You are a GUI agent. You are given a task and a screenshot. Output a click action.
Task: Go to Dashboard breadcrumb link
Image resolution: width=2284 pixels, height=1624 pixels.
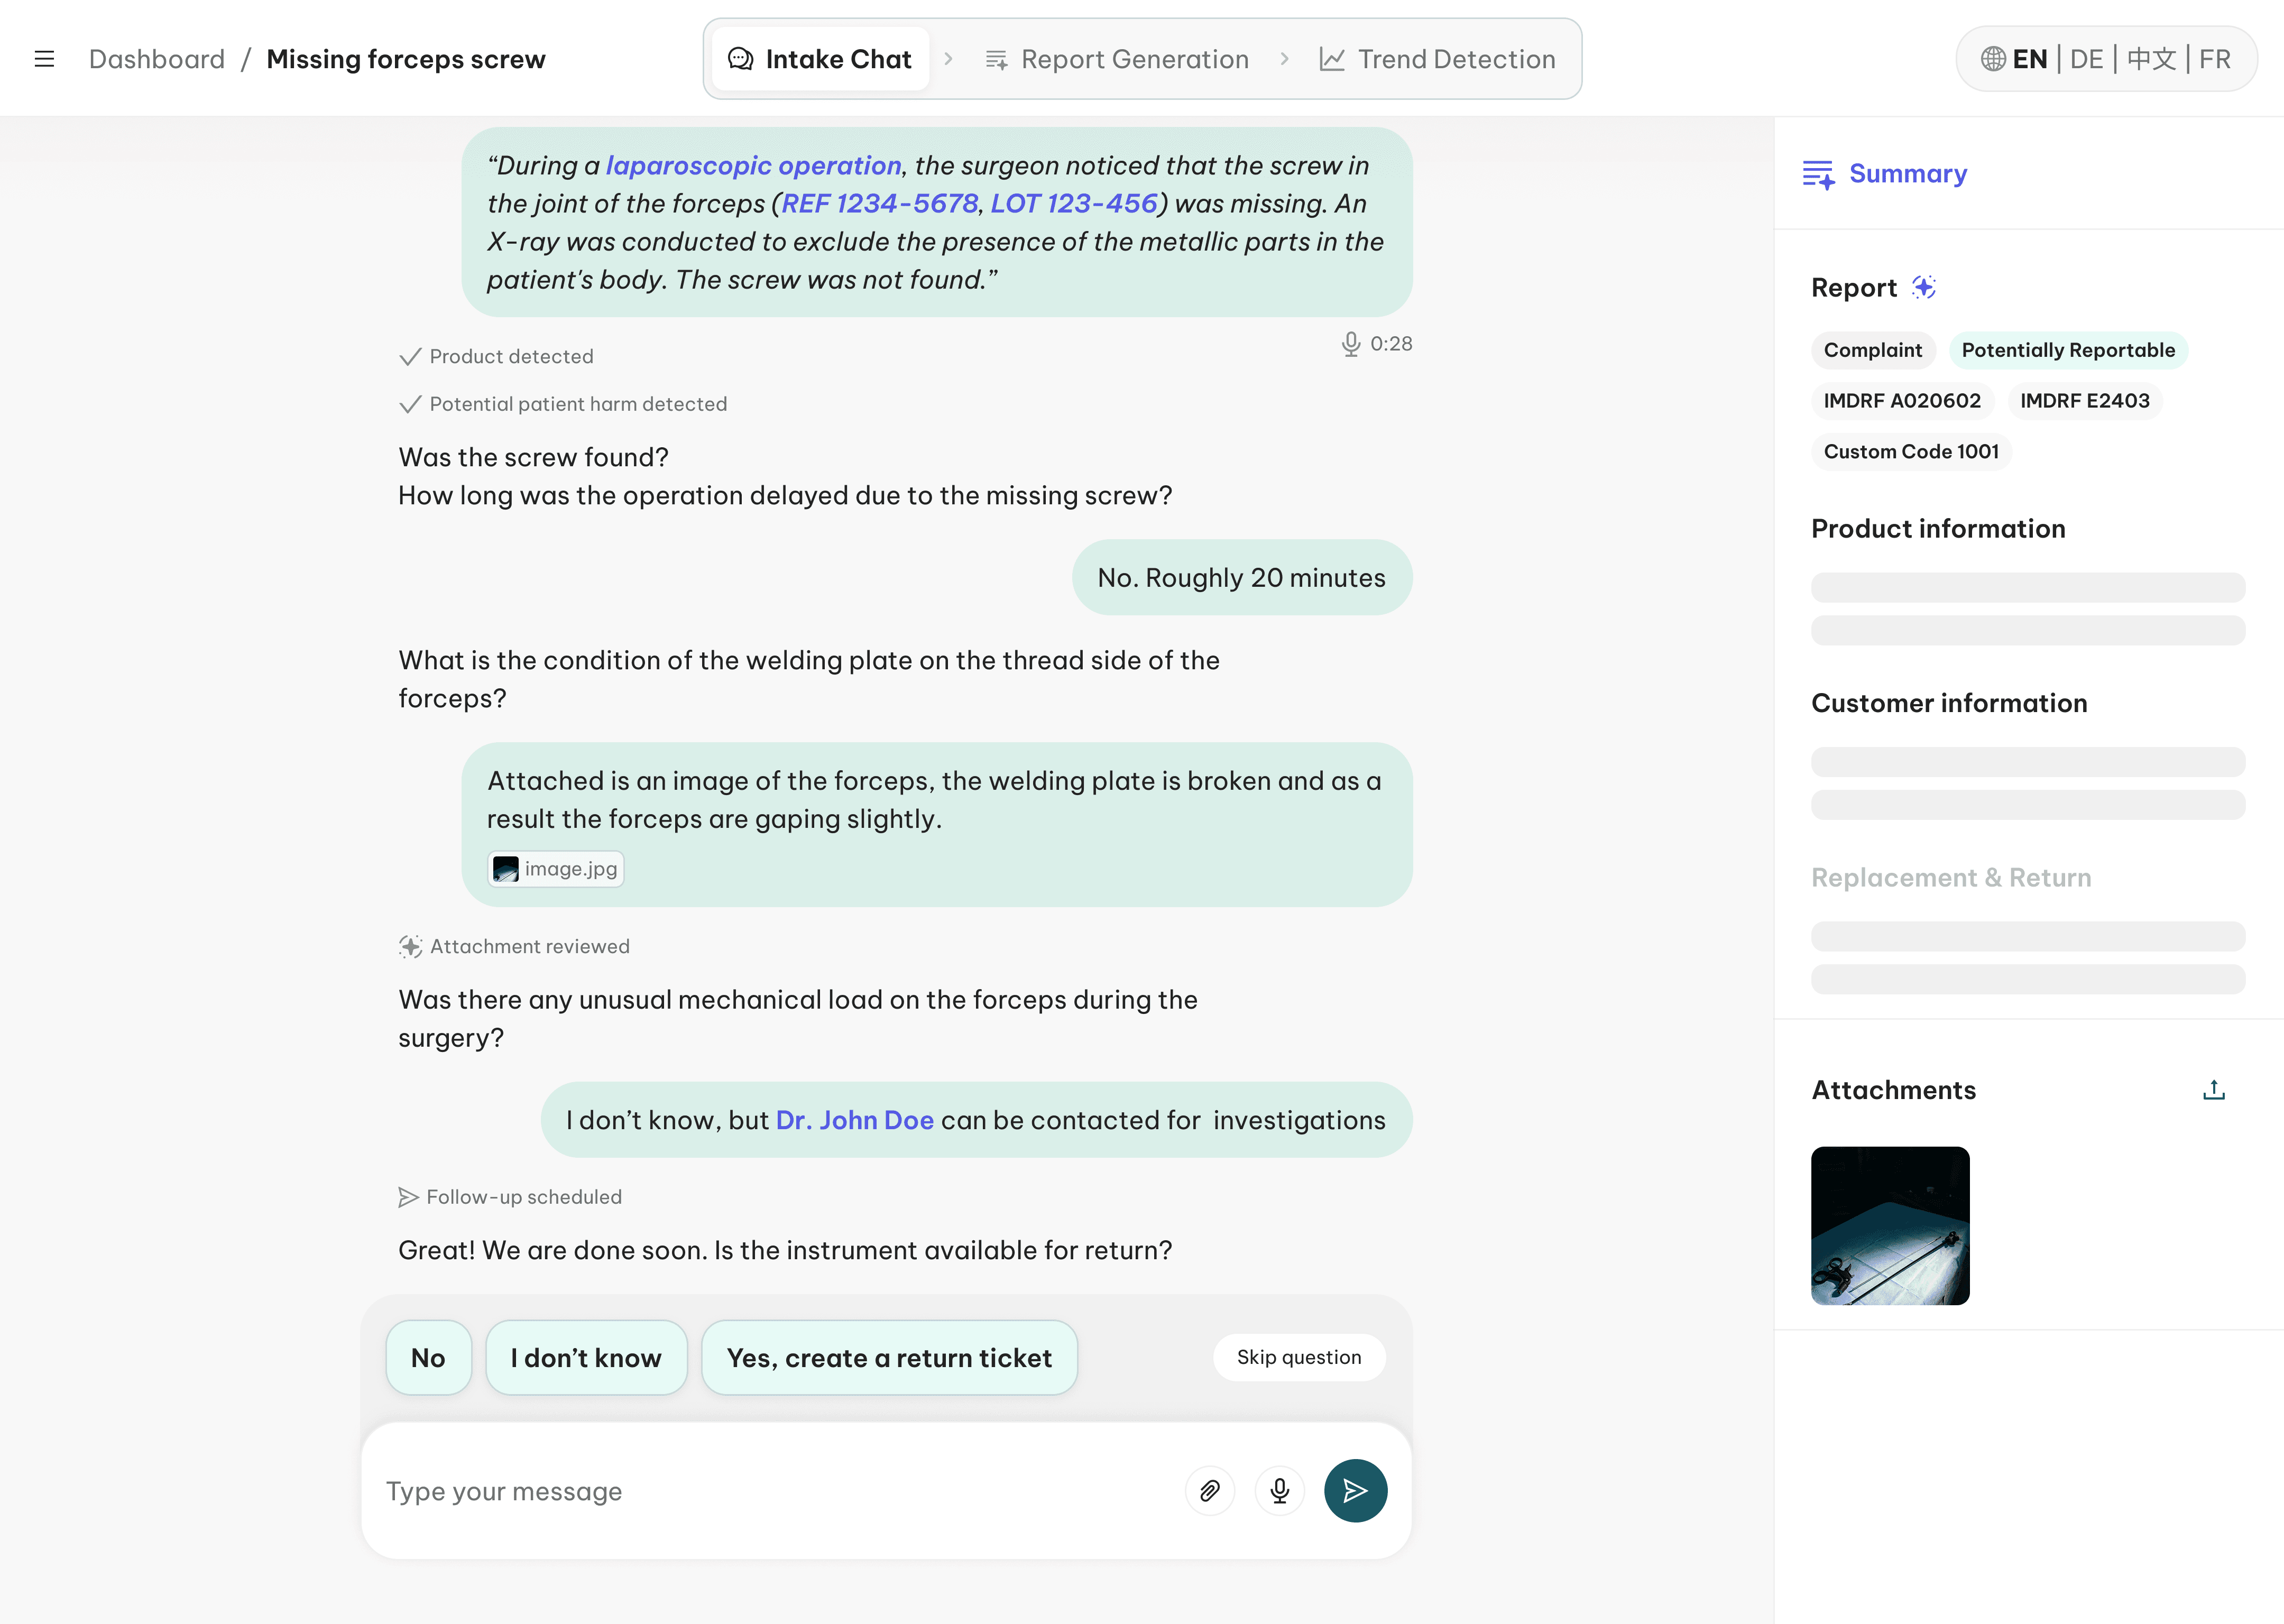[x=157, y=59]
